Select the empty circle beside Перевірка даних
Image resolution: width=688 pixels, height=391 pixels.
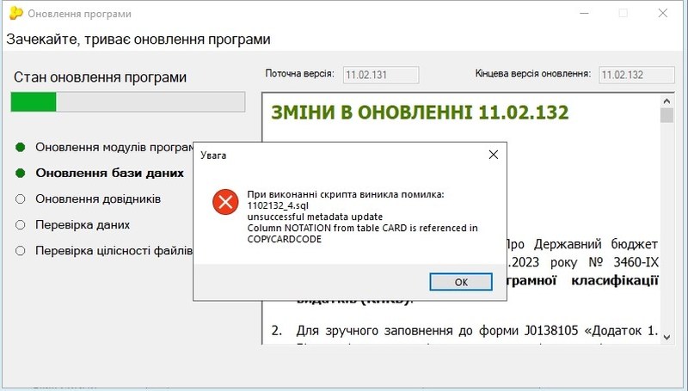(x=21, y=225)
